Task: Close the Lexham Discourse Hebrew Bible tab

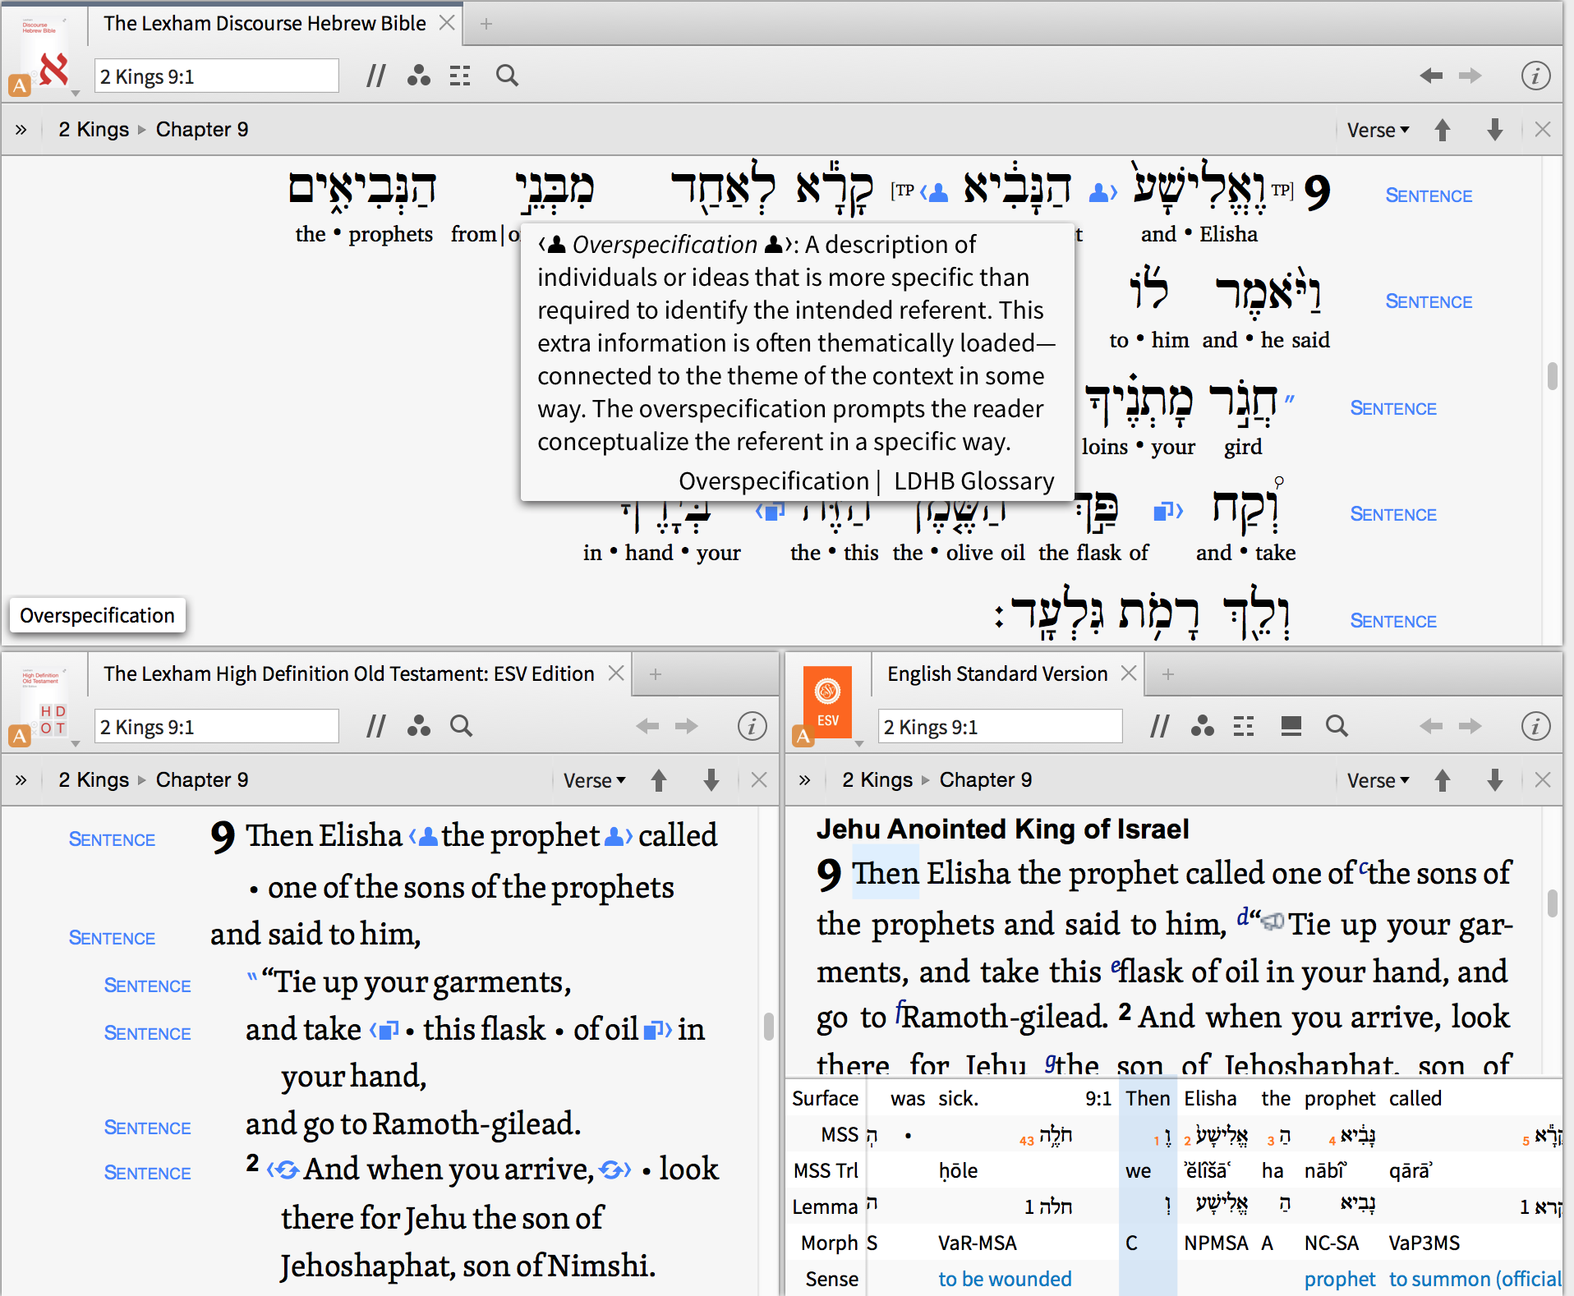Action: click(x=447, y=23)
